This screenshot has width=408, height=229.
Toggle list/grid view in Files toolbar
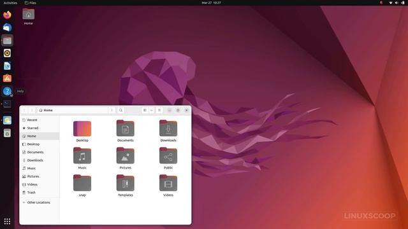[145, 110]
